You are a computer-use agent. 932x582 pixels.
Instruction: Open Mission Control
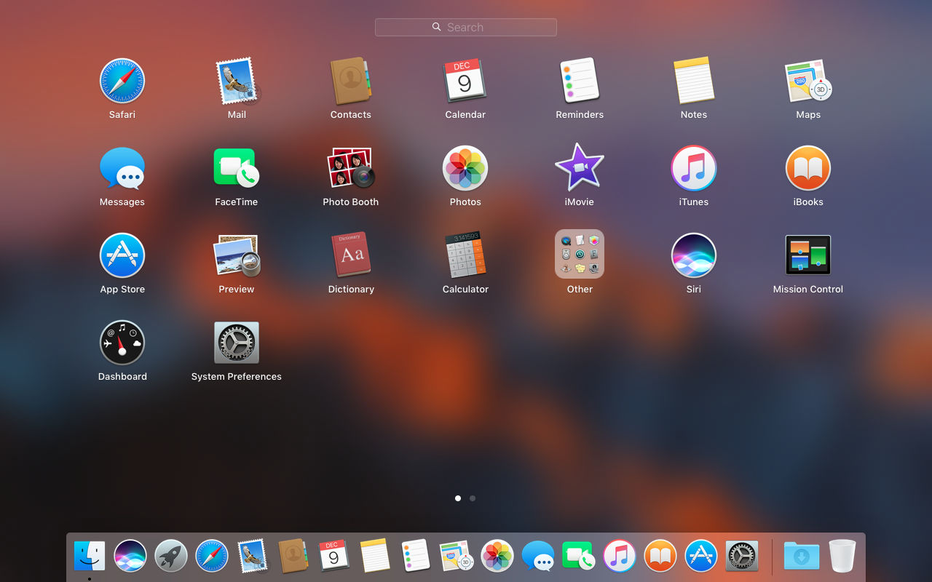coord(808,255)
